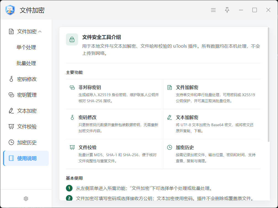Image resolution: width=278 pixels, height=208 pixels.
Task: Click the 文件校验 card title in main panel
Action: tap(88, 147)
